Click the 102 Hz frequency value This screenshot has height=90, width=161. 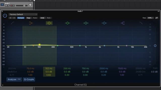pyautogui.click(x=49, y=68)
